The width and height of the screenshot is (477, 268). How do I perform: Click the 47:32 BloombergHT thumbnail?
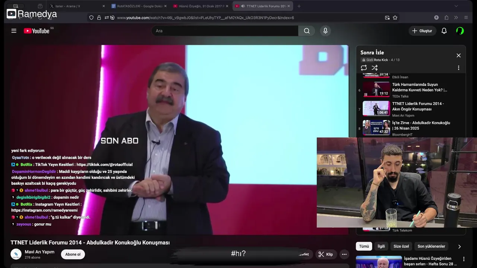[376, 127]
